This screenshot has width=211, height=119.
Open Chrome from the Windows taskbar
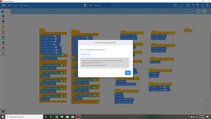point(57,117)
